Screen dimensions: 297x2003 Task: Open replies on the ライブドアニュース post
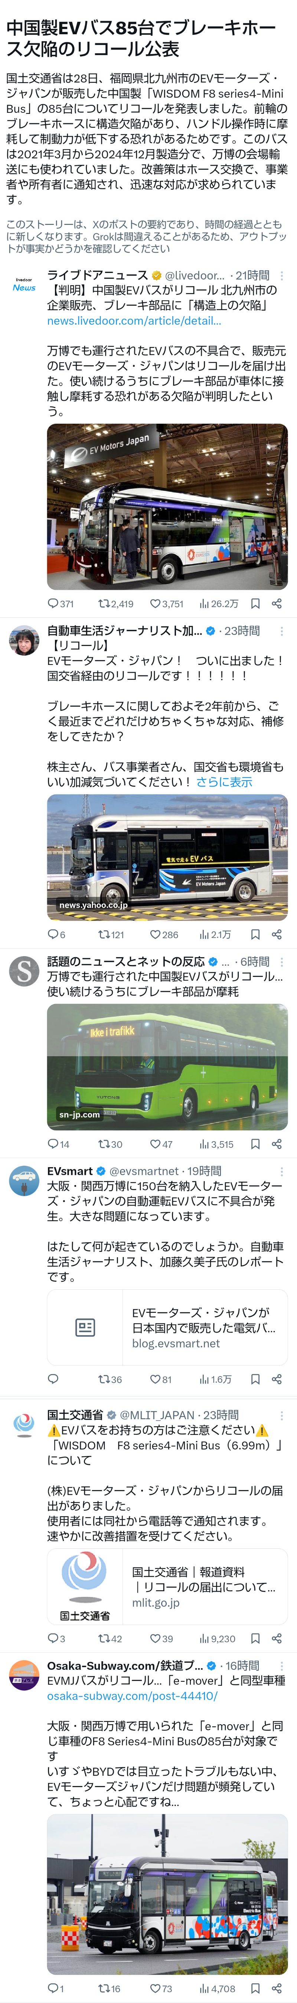coord(61,604)
